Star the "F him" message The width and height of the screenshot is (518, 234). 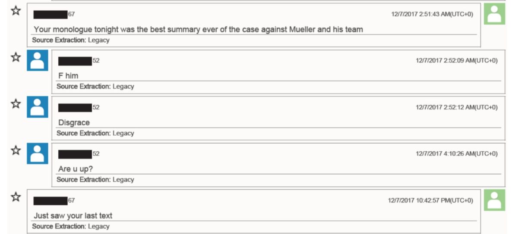pos(16,57)
